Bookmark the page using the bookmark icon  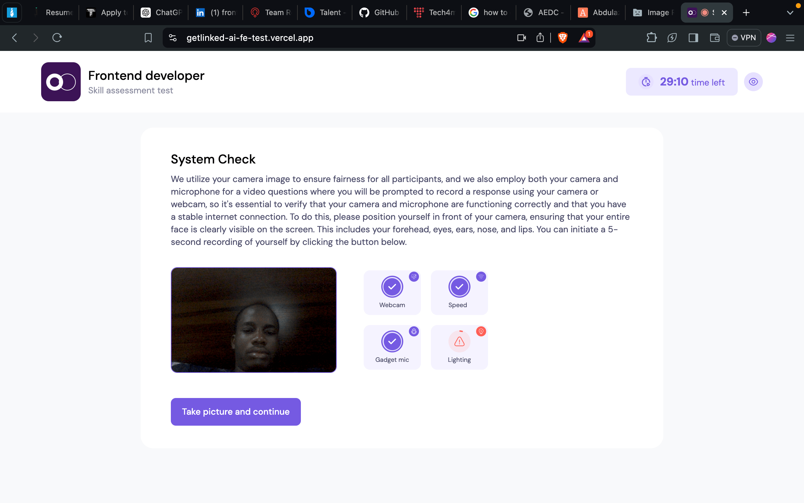[148, 38]
